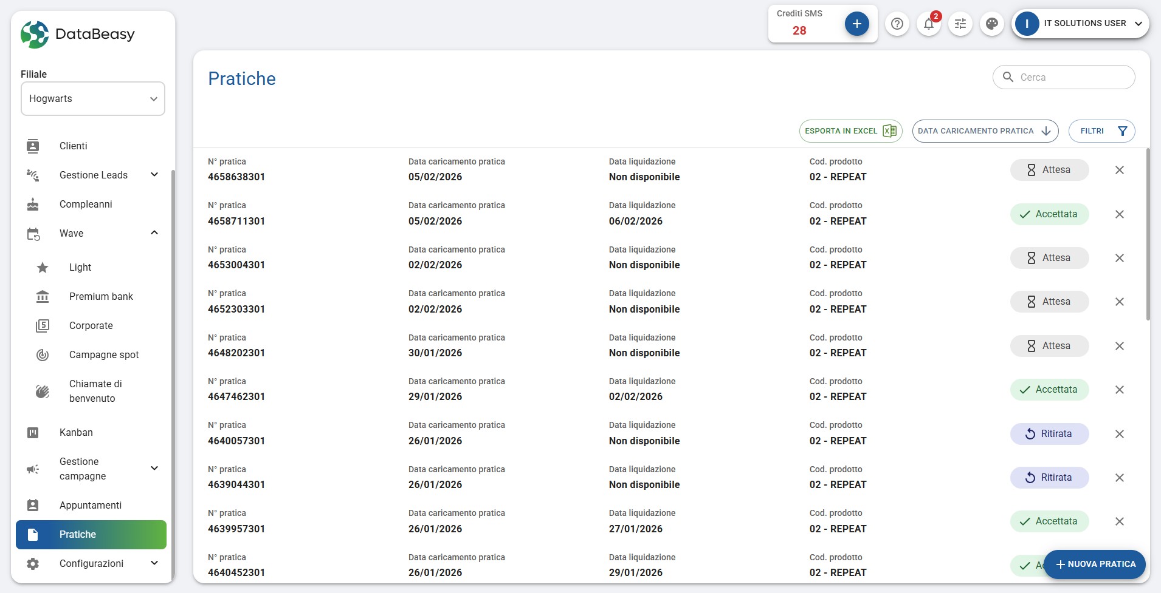
Task: Click the help question mark icon
Action: coord(897,24)
